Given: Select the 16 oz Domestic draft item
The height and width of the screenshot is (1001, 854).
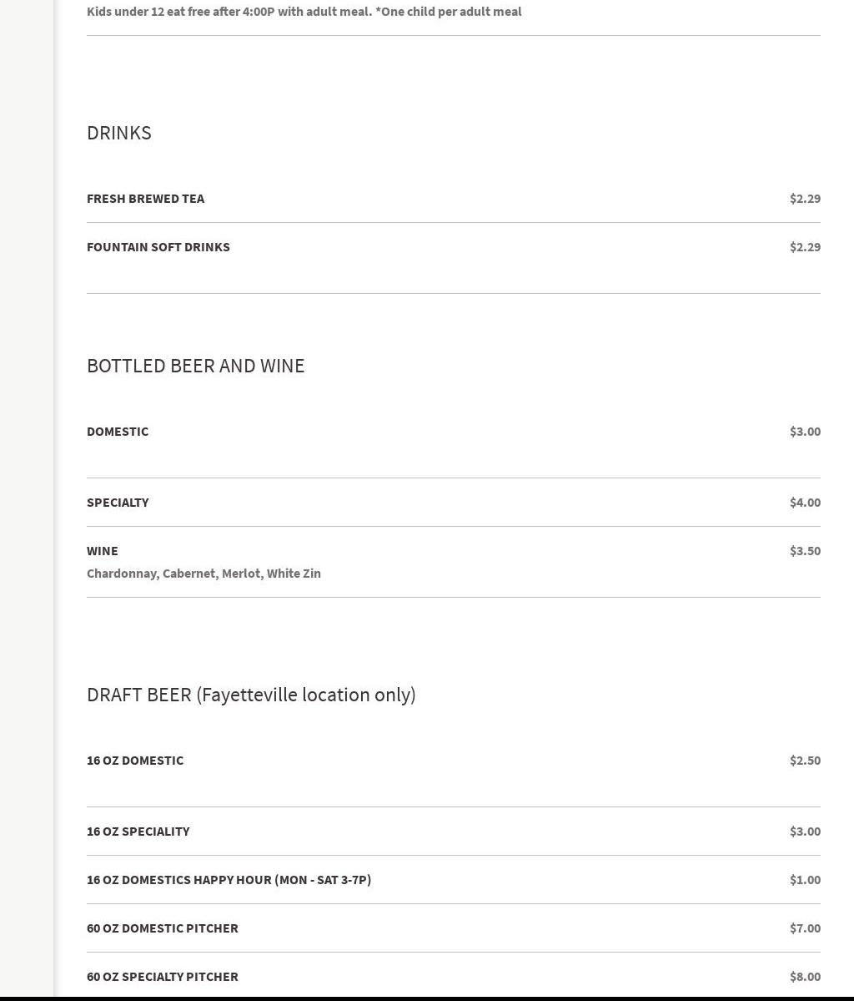Looking at the screenshot, I should pyautogui.click(x=135, y=761).
